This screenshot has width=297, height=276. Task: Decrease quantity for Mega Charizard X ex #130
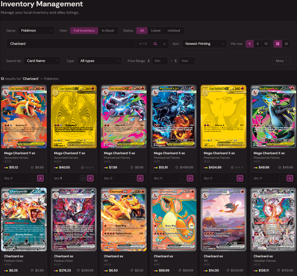coord(233,178)
